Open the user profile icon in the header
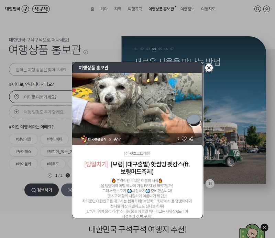Viewport: 275px width, 238px height. (266, 9)
